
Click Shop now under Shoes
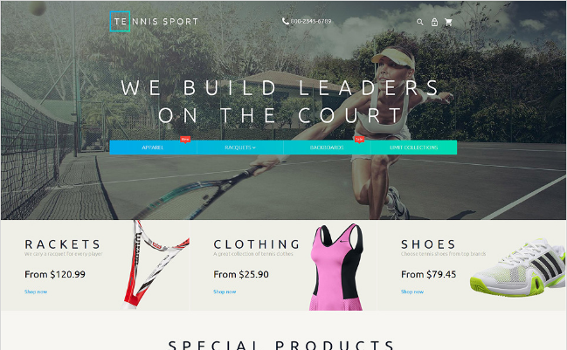(x=412, y=292)
